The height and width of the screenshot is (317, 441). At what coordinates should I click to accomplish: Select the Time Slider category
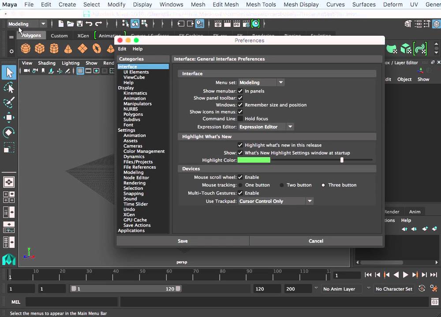click(x=135, y=204)
